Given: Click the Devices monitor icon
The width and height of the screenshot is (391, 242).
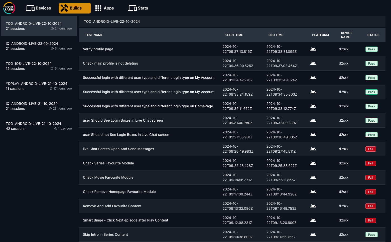Looking at the screenshot, I should pyautogui.click(x=30, y=8).
